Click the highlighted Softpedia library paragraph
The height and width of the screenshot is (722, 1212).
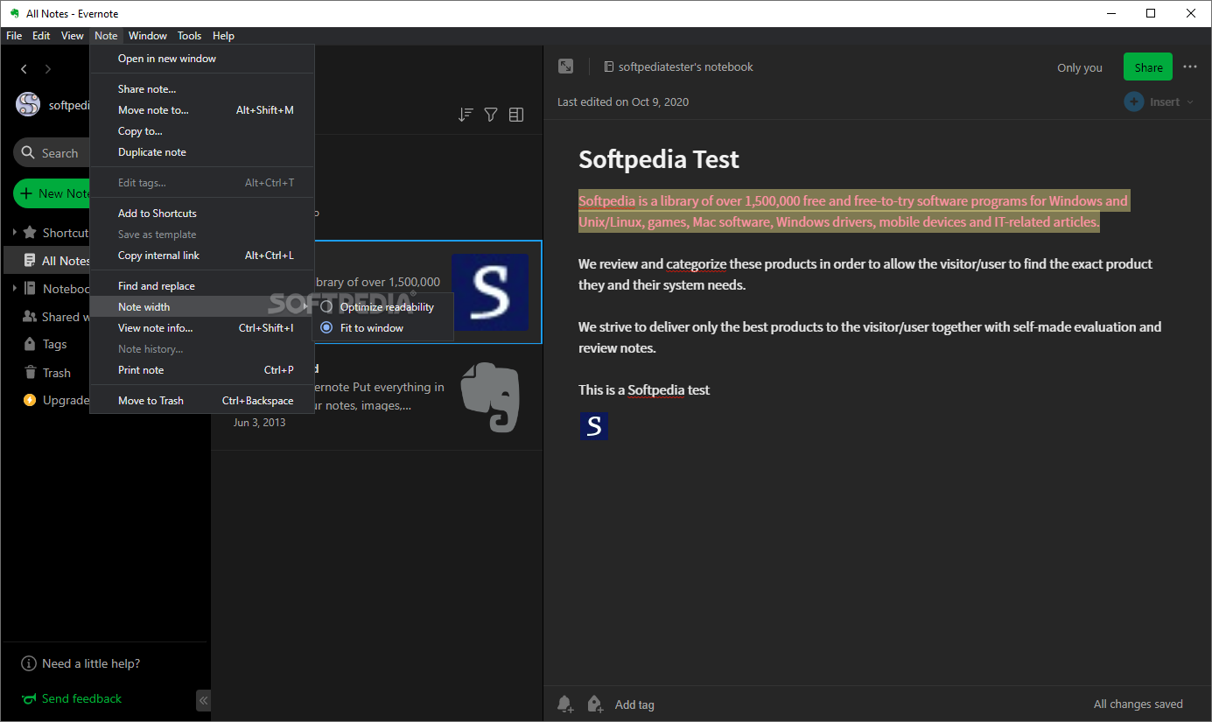tap(853, 212)
